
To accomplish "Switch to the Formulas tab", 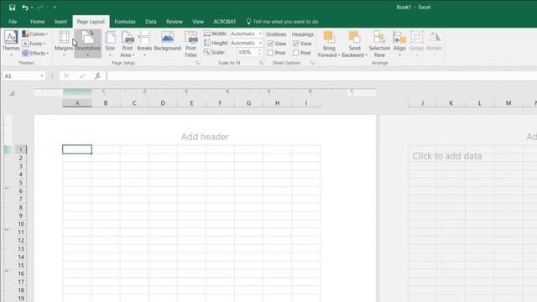I will point(125,22).
